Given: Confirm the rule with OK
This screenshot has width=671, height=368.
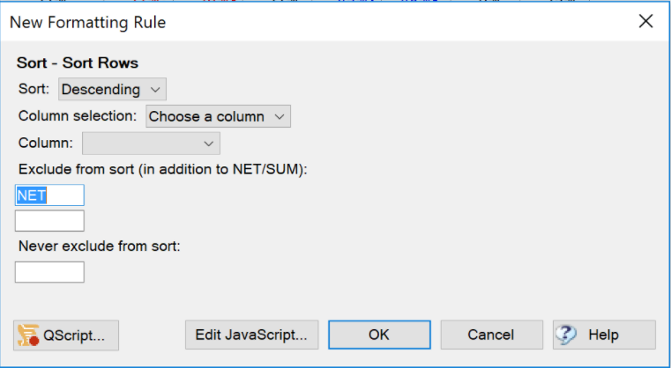Looking at the screenshot, I should [x=379, y=335].
